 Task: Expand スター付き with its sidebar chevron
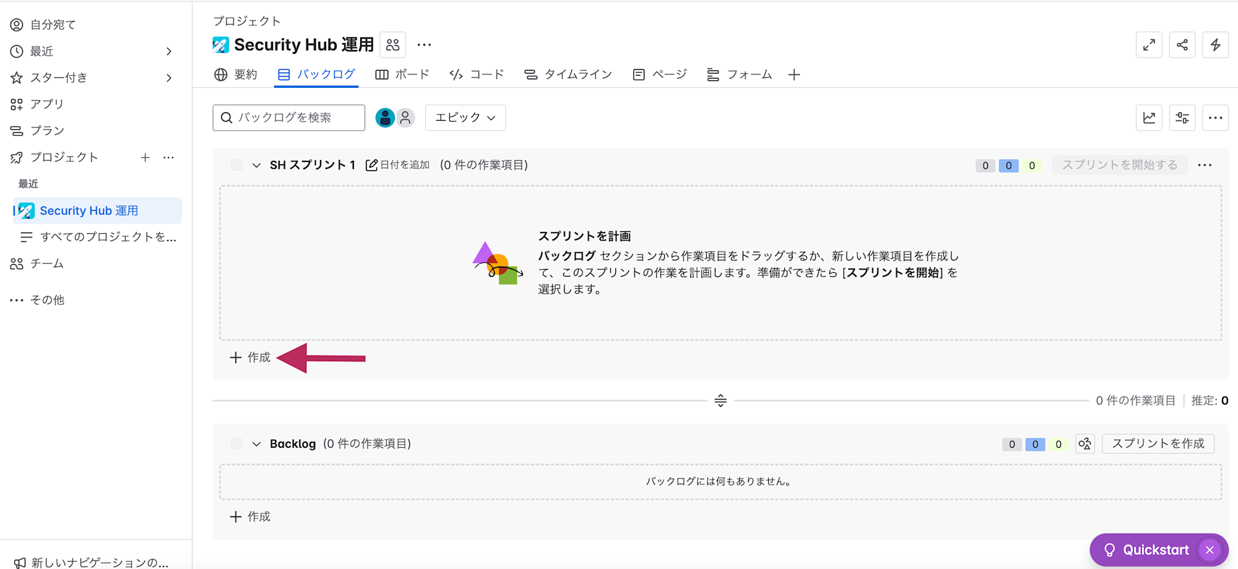169,78
